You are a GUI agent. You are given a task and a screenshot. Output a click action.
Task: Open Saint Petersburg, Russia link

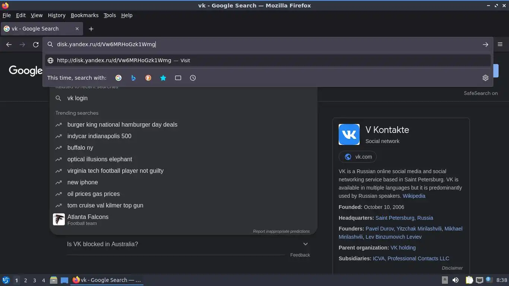pos(404,218)
